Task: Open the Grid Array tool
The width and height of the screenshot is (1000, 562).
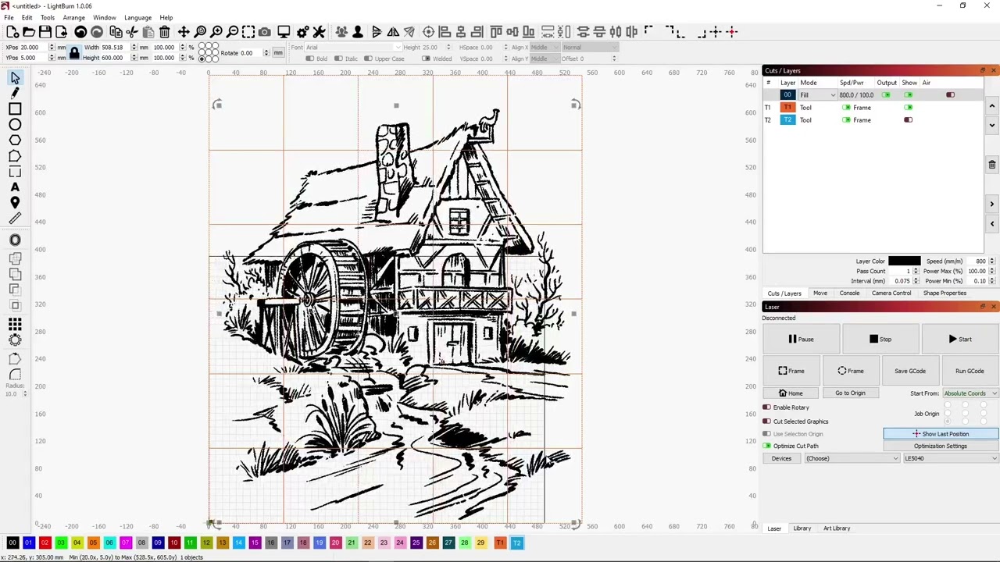Action: tap(15, 324)
